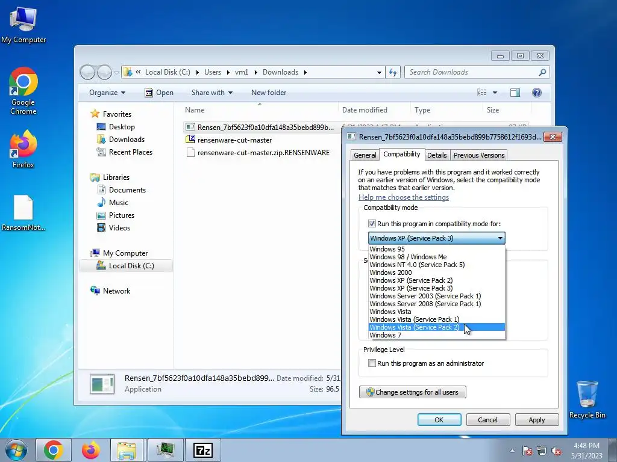
Task: Click the Explorer forward navigation button
Action: [x=104, y=72]
